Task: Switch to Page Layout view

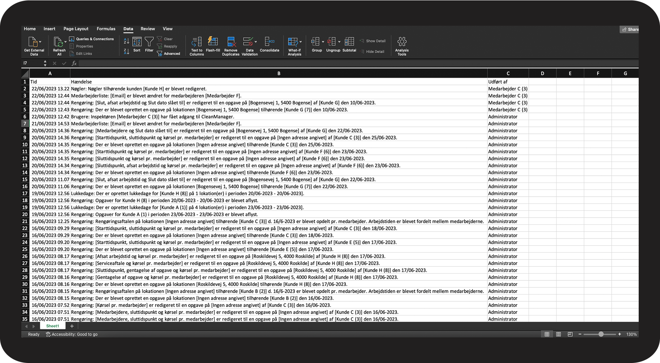Action: point(558,334)
